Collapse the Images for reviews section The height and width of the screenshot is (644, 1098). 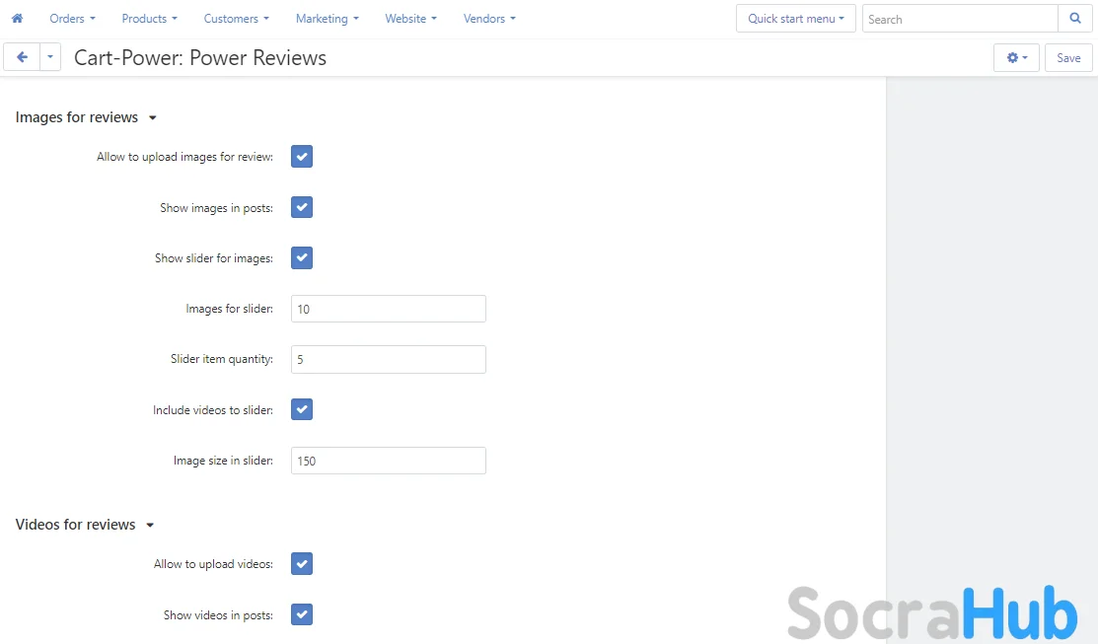86,117
